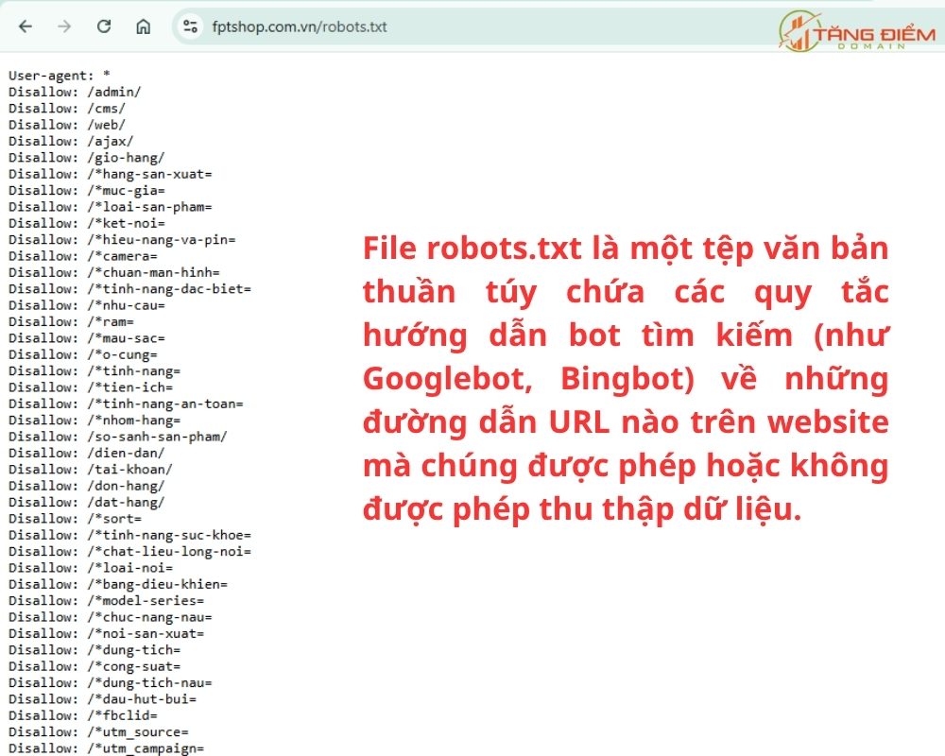Click the 'Disallow: /*camera=' line

coord(82,255)
